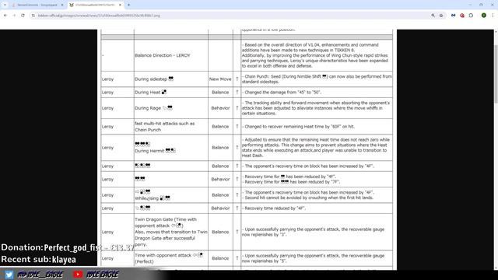View site information icon in address bar
The height and width of the screenshot is (280, 498).
click(33, 16)
